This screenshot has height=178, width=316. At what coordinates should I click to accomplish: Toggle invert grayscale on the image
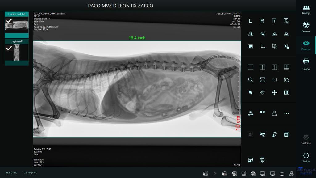(x=286, y=92)
